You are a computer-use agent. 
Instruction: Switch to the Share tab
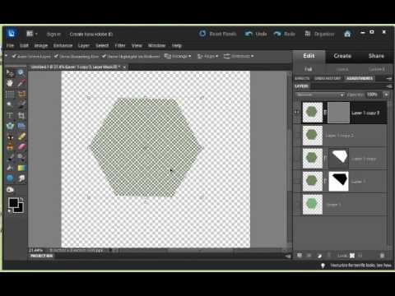[x=376, y=56]
